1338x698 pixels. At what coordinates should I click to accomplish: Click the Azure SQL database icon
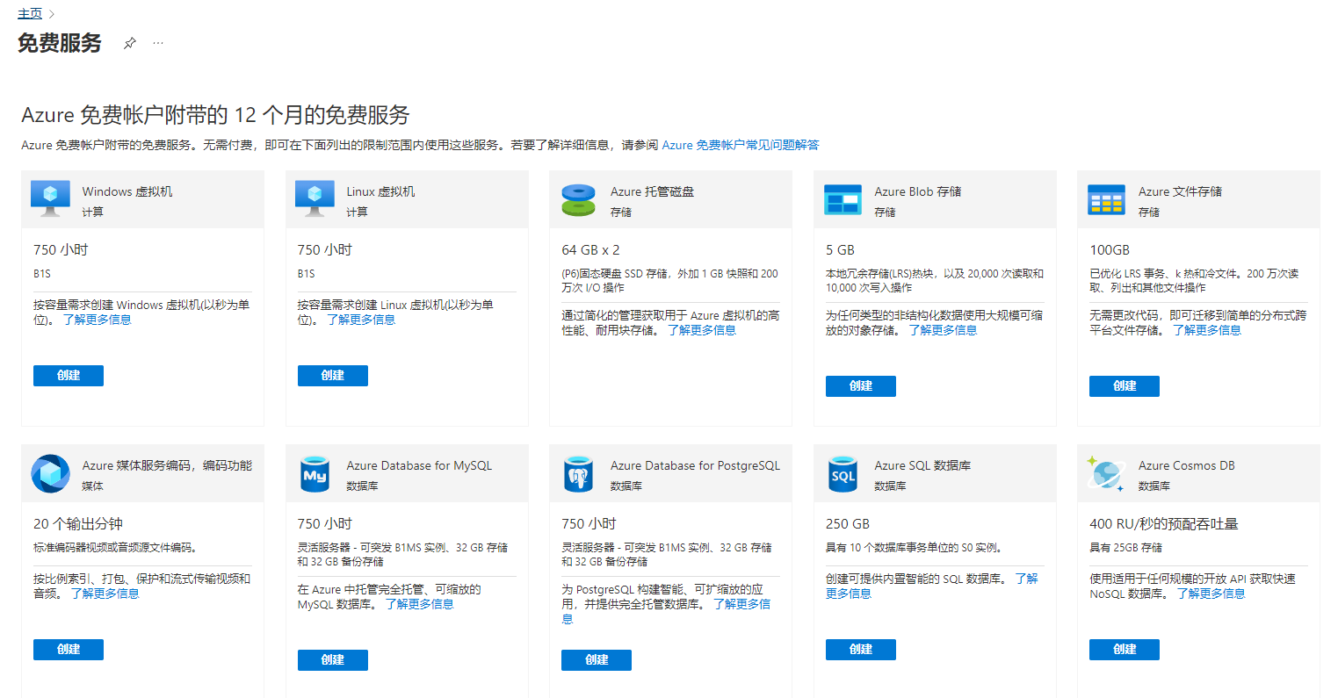843,473
